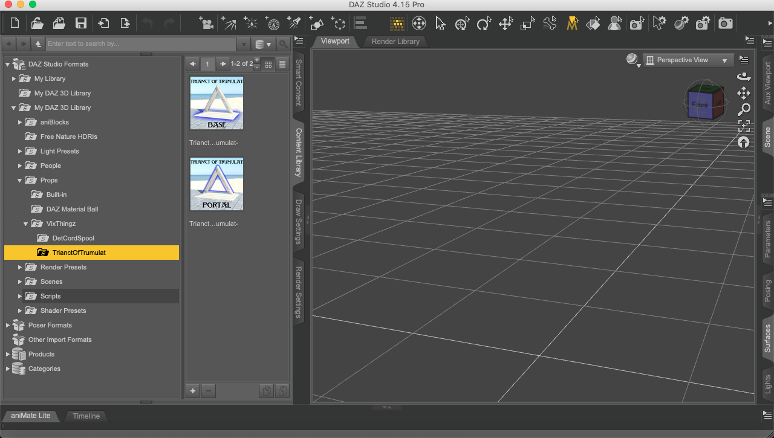This screenshot has height=438, width=774.
Task: Click the Save scene floppy icon
Action: pos(80,24)
